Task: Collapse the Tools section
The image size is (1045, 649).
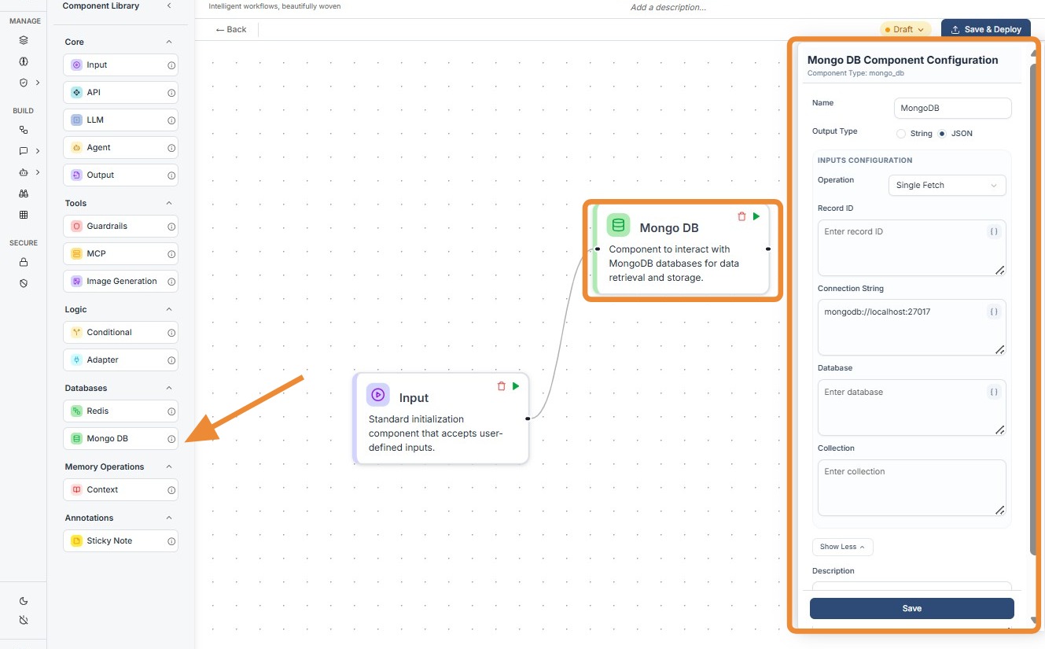Action: [x=169, y=203]
